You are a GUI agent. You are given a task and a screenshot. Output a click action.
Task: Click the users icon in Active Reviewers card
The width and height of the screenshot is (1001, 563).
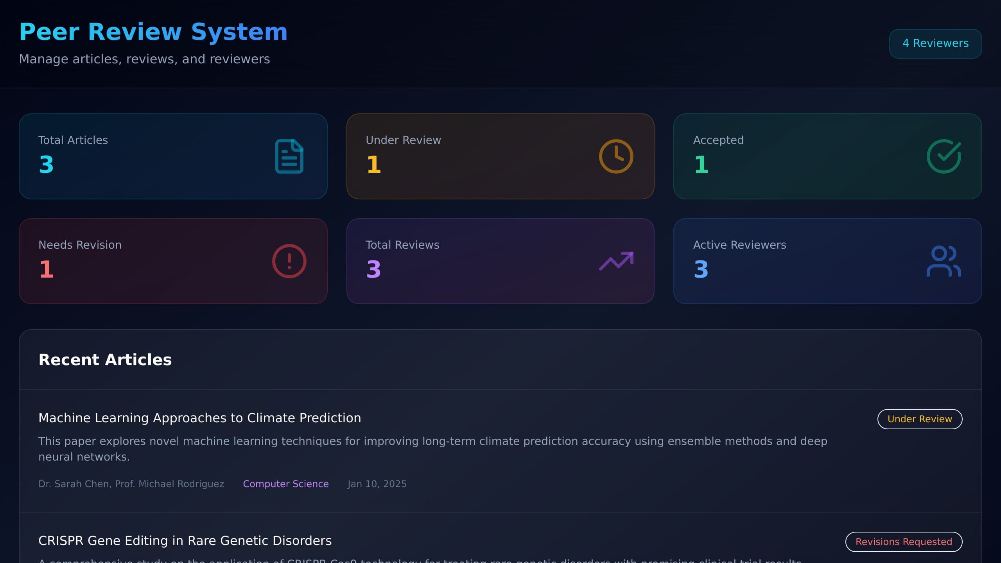point(944,261)
